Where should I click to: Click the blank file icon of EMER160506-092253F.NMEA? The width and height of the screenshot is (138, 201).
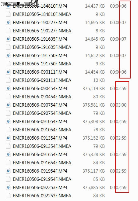pyautogui.click(x=8, y=196)
